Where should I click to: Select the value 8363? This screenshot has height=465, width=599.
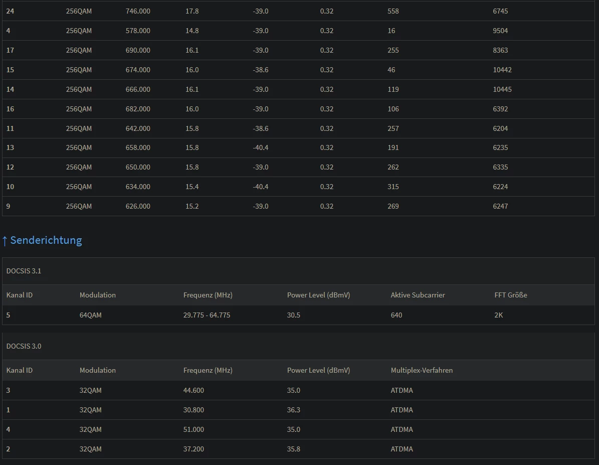pyautogui.click(x=500, y=50)
